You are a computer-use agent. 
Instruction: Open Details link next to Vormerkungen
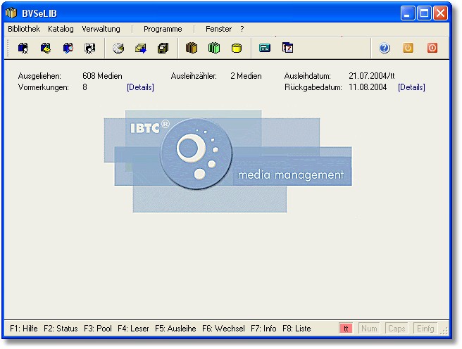tap(140, 87)
